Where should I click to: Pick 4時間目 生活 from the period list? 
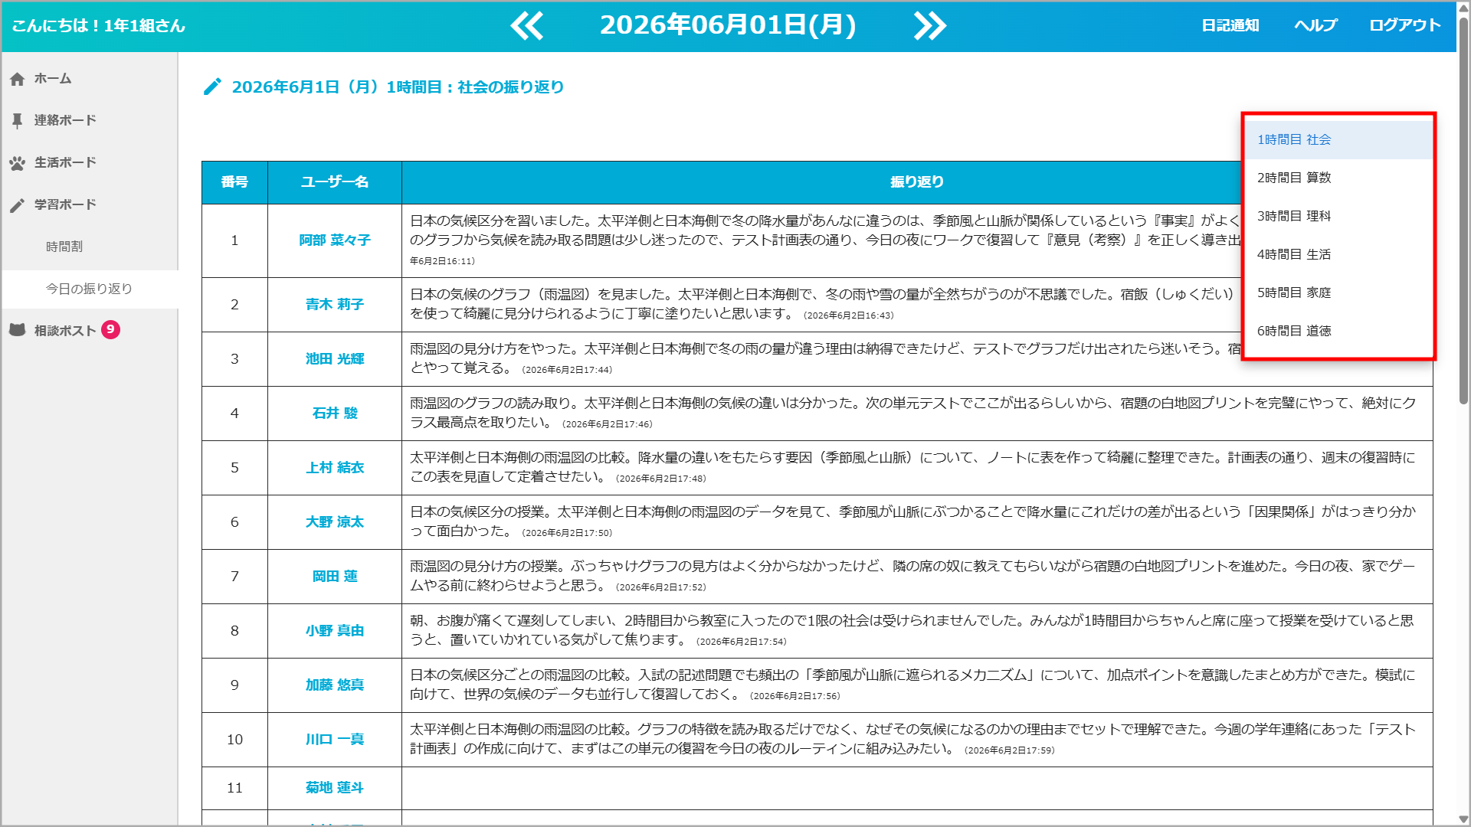[x=1338, y=254]
